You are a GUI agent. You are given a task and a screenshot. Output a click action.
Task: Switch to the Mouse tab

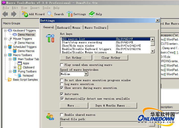pos(76,28)
